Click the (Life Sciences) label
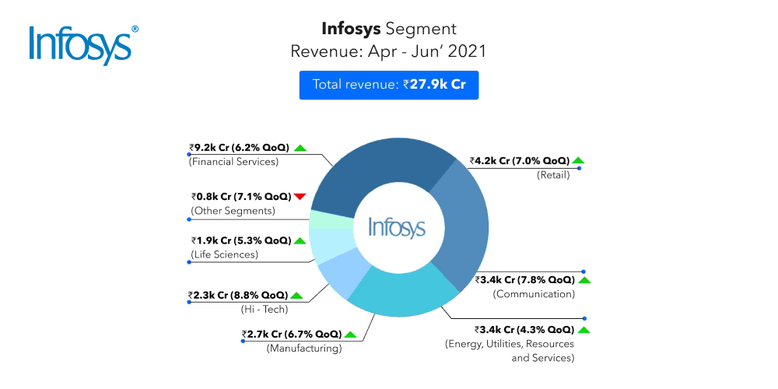 pyautogui.click(x=223, y=255)
